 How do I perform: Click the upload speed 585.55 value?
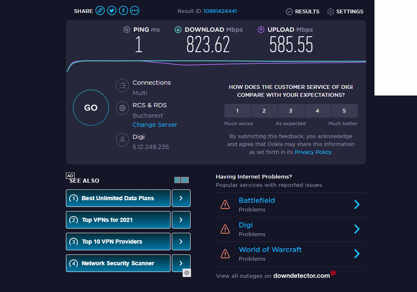pos(291,44)
